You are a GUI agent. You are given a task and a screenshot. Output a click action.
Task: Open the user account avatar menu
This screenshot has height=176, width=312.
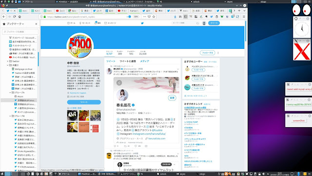[204, 23]
